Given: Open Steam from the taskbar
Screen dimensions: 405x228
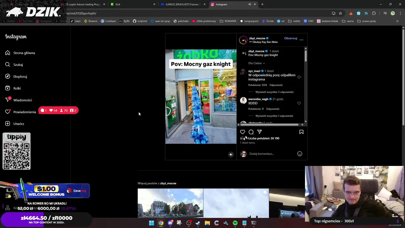Looking at the screenshot, I should click(x=198, y=223).
